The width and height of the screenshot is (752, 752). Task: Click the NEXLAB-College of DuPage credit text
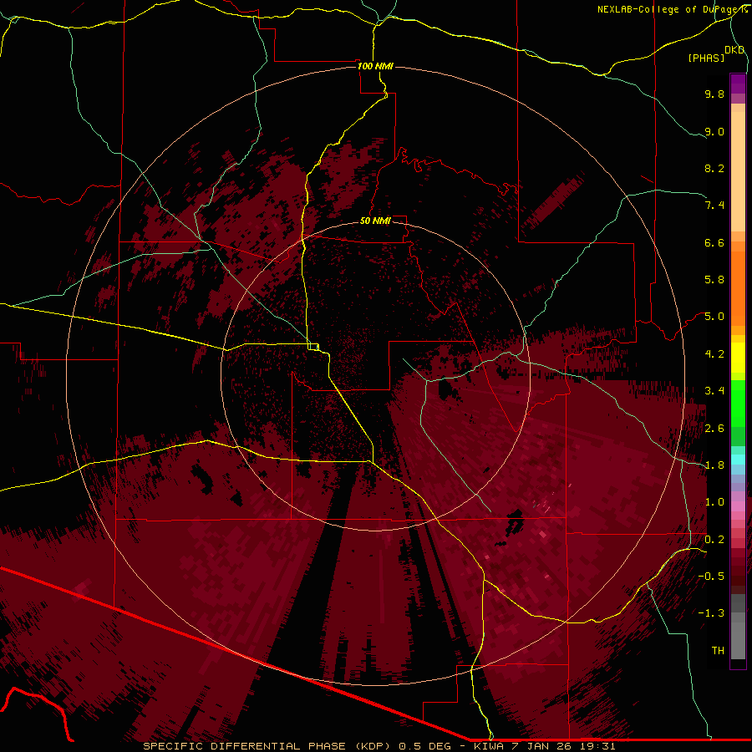pos(672,9)
